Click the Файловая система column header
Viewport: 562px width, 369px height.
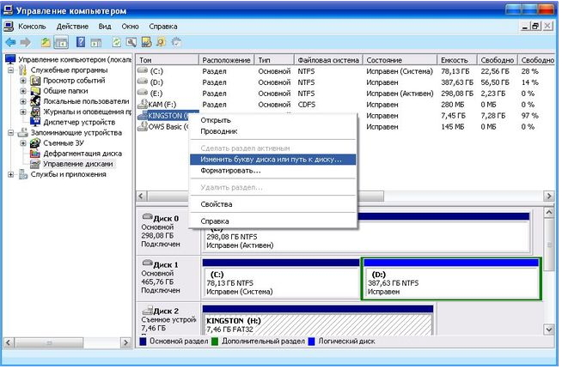pos(327,60)
